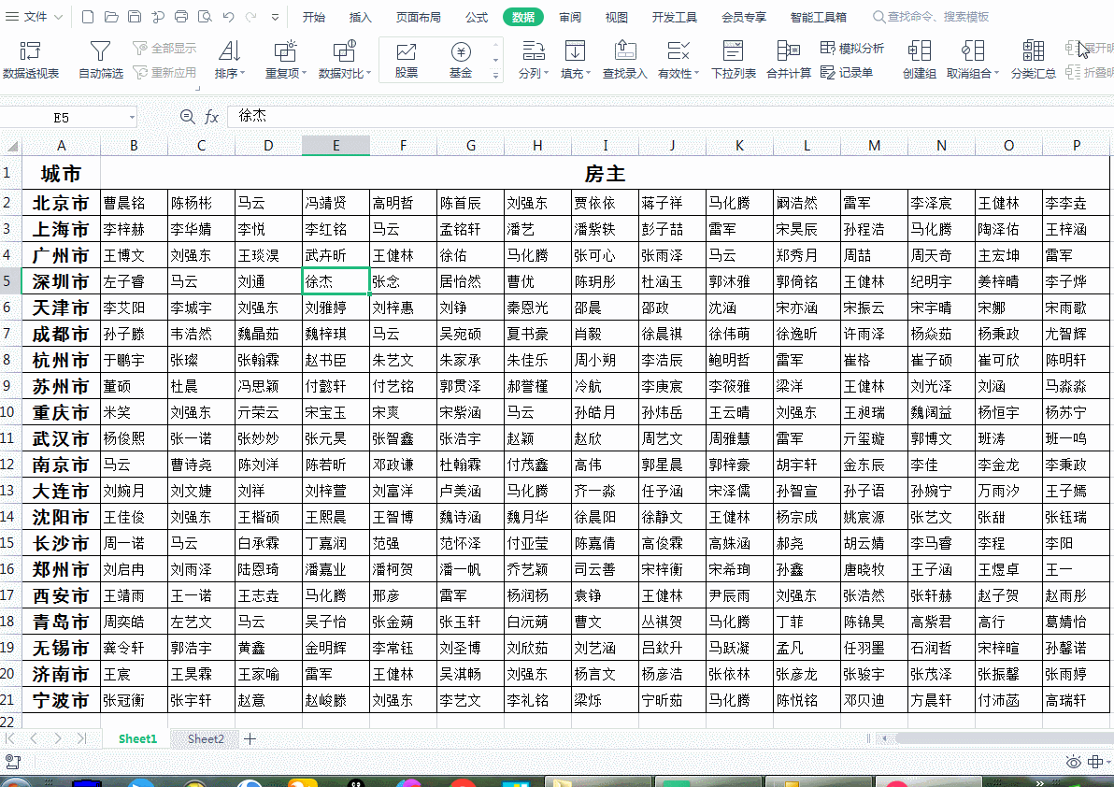Screen dimensions: 1114x787
Task: Insert 基金 fund data type
Action: pyautogui.click(x=461, y=60)
